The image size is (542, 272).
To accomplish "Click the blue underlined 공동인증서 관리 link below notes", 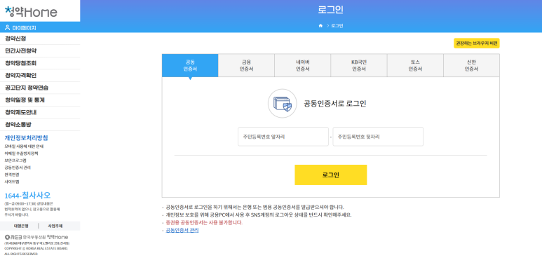I will 182,230.
